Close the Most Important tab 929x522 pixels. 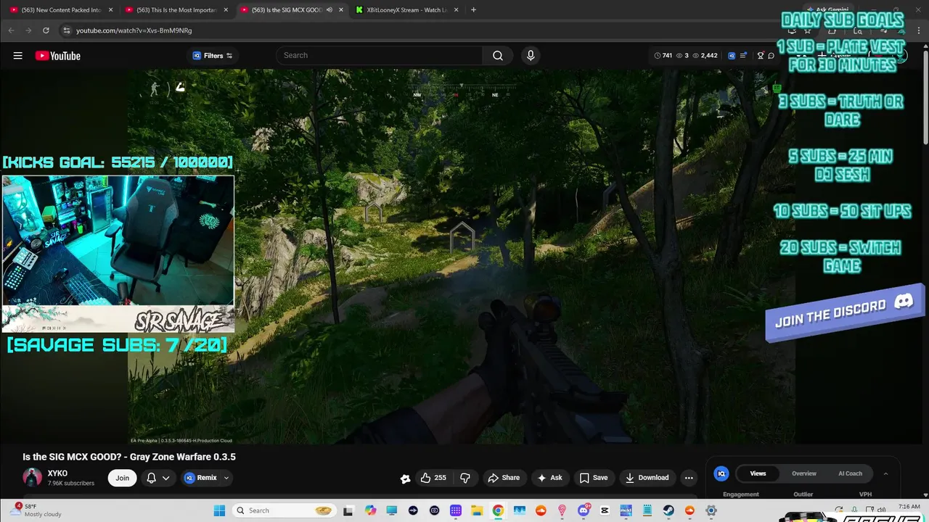pyautogui.click(x=226, y=10)
